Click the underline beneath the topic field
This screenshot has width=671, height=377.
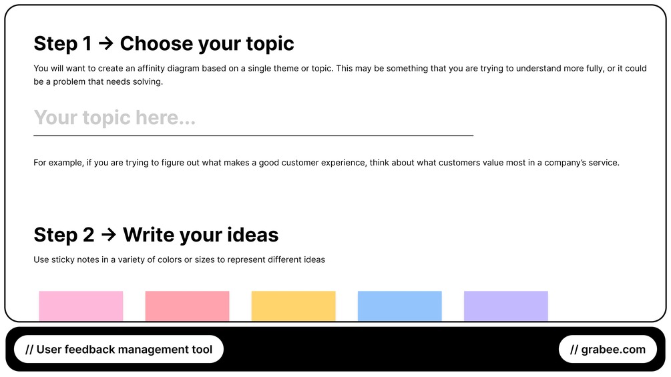253,135
